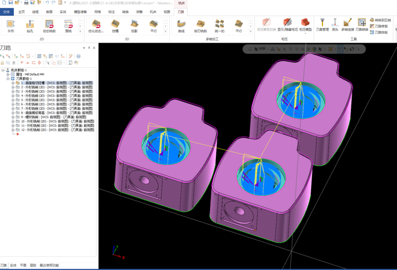Click the 光标 autocursor button in selection bar
The width and height of the screenshot is (397, 270).
click(261, 49)
